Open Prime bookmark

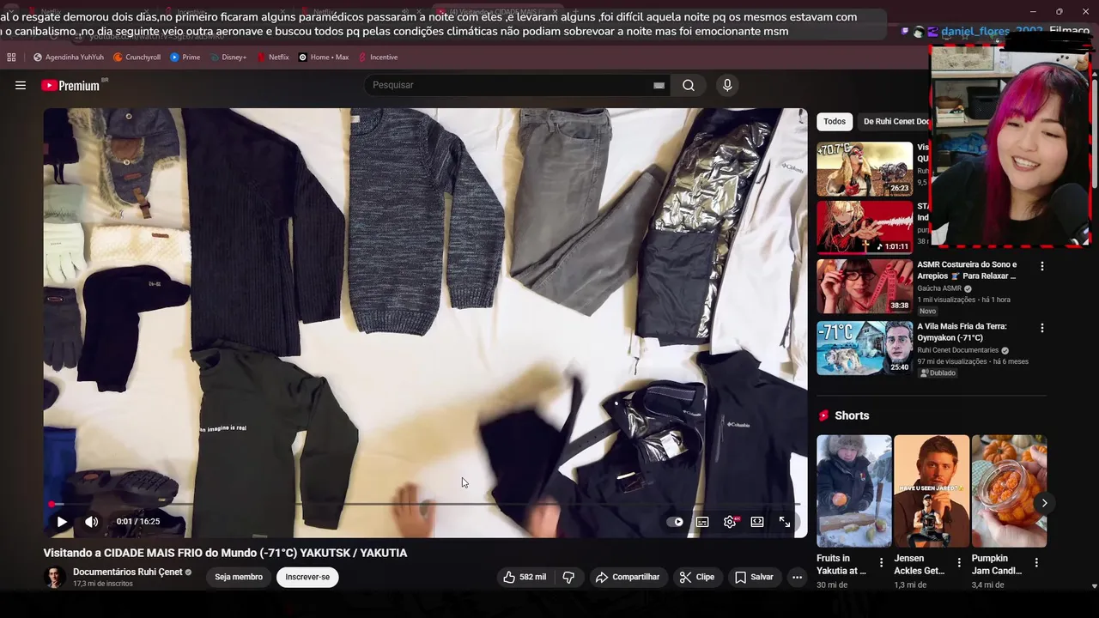[185, 58]
